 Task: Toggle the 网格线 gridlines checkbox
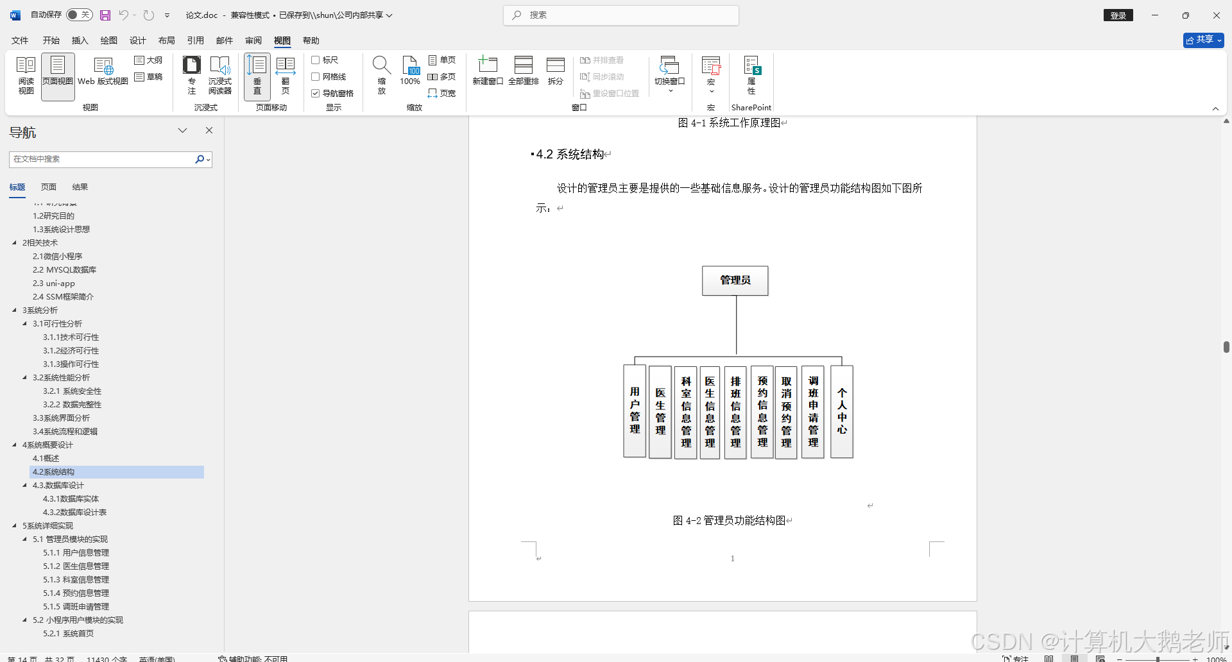click(316, 76)
